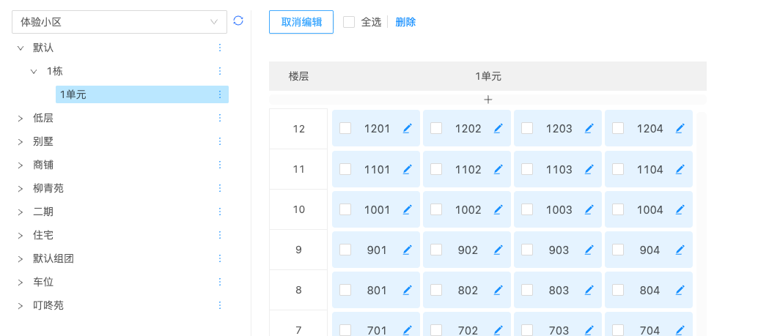Viewport: 769px width, 336px height.
Task: Click the 删除 delete link
Action: 405,22
